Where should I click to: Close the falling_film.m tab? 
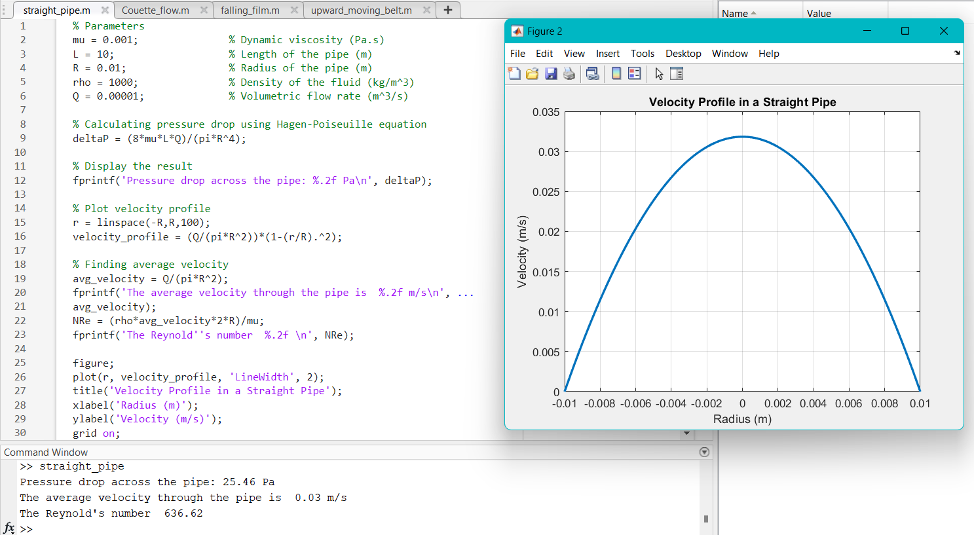click(x=294, y=10)
